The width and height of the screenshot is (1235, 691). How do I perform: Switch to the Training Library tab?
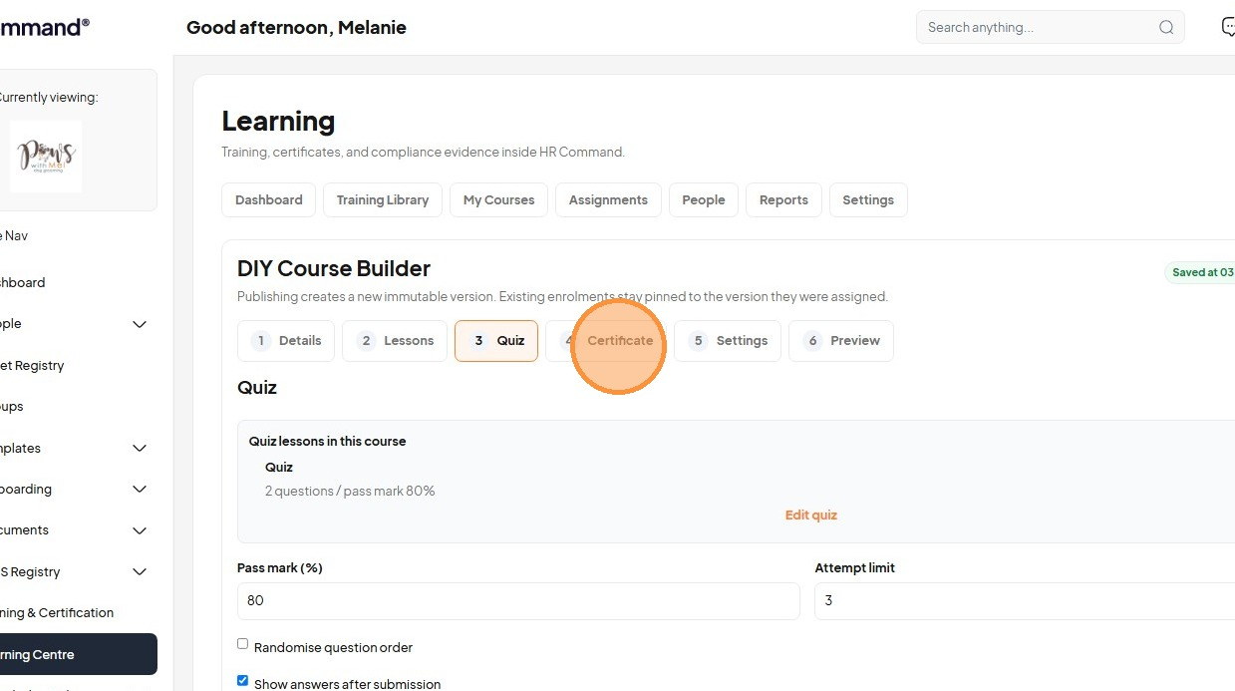point(383,199)
